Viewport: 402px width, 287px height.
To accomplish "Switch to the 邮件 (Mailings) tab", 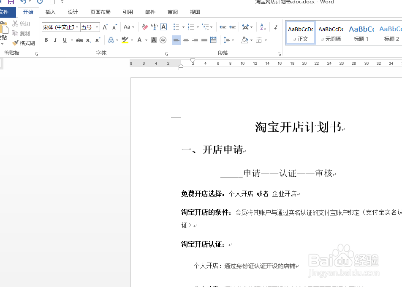I will [150, 12].
